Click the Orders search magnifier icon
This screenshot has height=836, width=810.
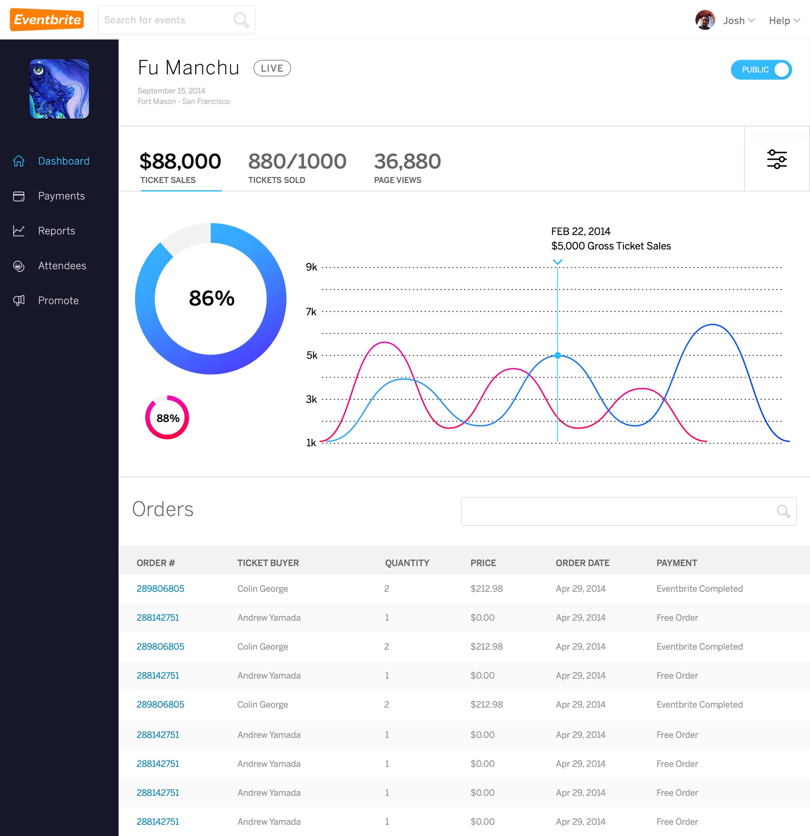tap(783, 511)
